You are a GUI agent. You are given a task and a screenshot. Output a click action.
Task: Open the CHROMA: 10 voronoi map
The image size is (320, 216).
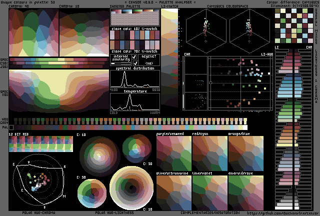point(84,32)
